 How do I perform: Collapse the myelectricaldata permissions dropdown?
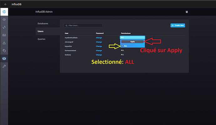[132, 37]
